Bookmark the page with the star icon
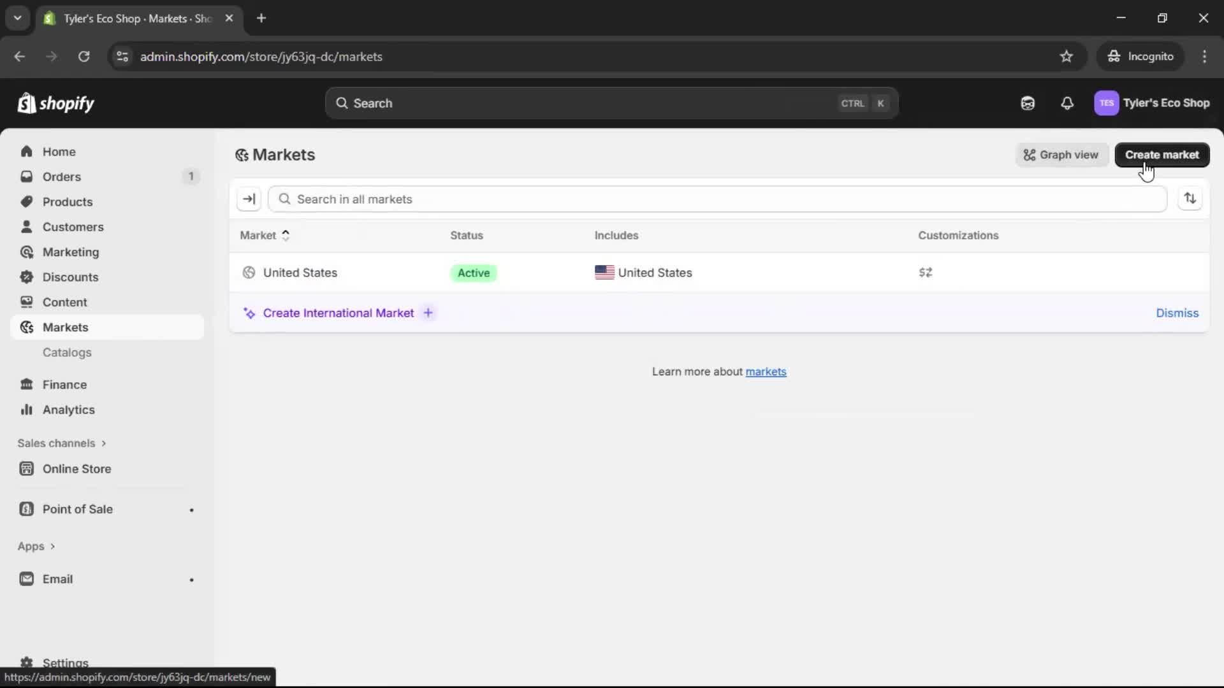Viewport: 1224px width, 688px height. (1067, 56)
